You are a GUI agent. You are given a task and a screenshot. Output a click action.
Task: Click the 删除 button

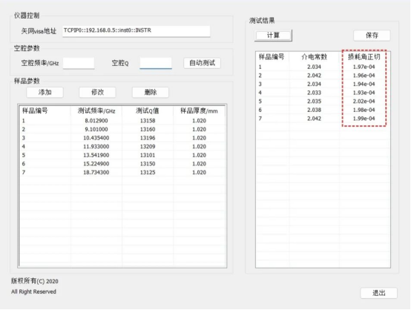click(151, 92)
